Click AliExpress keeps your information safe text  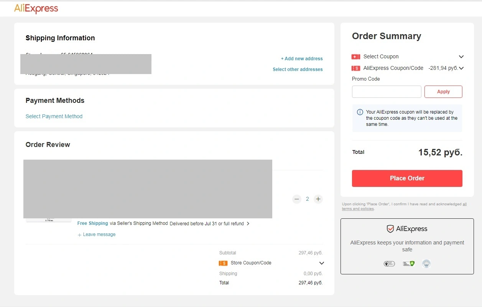point(407,246)
